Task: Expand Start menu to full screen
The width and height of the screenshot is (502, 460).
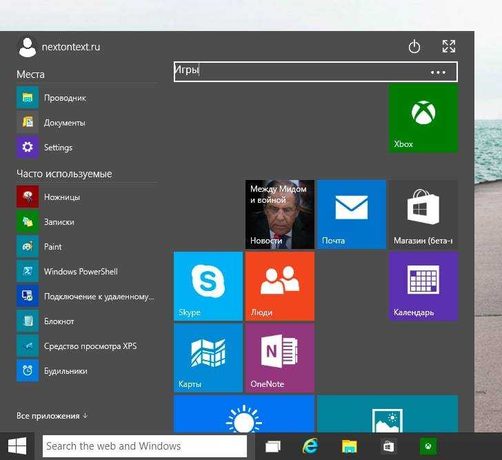Action: pos(449,47)
